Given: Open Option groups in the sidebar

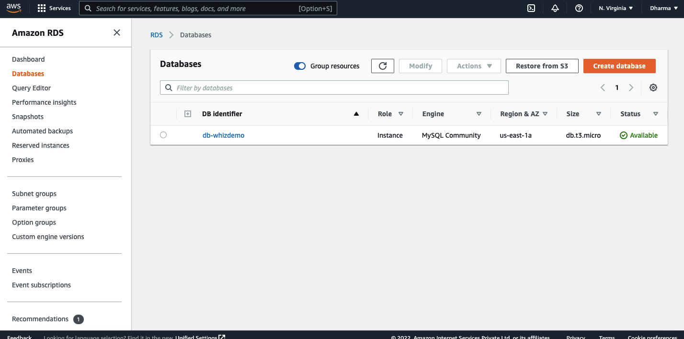Looking at the screenshot, I should (x=34, y=222).
